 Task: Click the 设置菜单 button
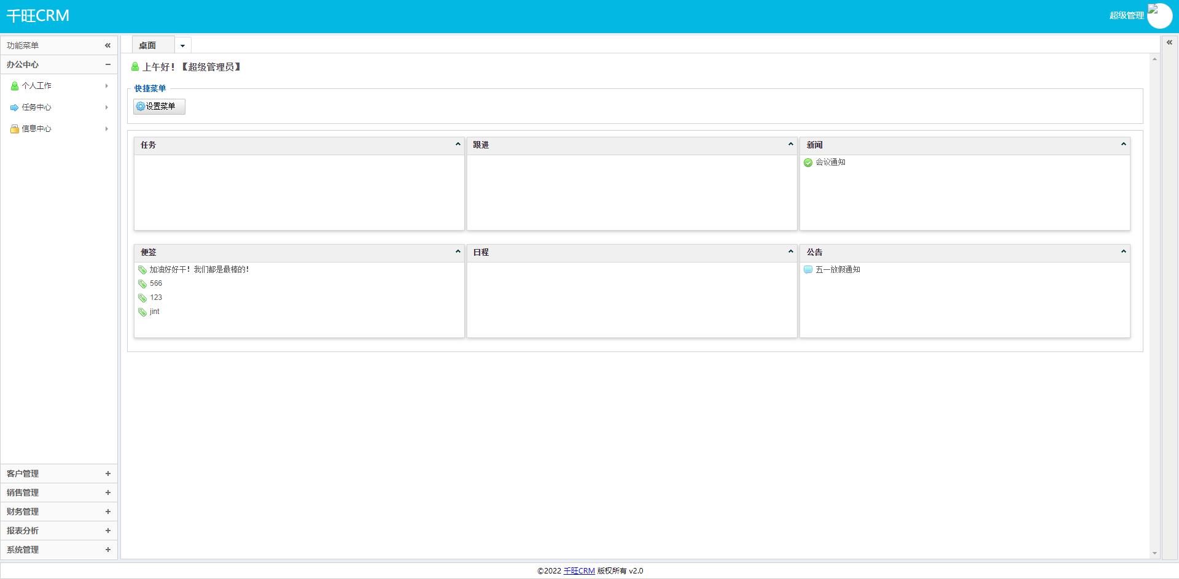[159, 106]
